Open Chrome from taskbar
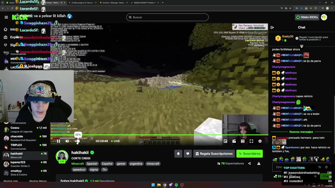335x188 pixels. pyautogui.click(x=165, y=185)
